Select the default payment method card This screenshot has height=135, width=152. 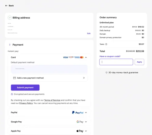[x=49, y=69]
